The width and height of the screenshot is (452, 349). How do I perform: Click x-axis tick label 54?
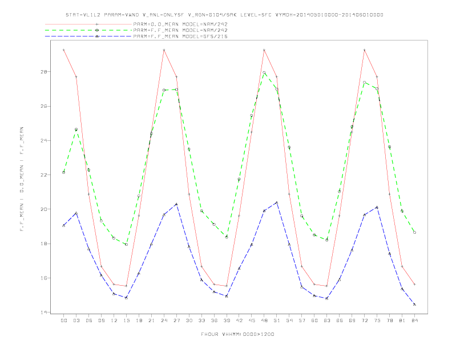click(x=289, y=320)
